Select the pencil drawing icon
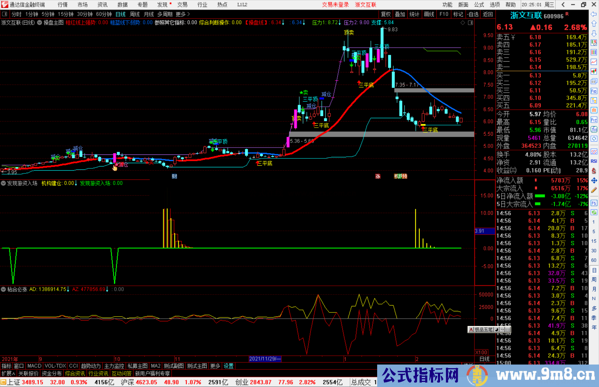This screenshot has height=387, width=599. (594, 190)
